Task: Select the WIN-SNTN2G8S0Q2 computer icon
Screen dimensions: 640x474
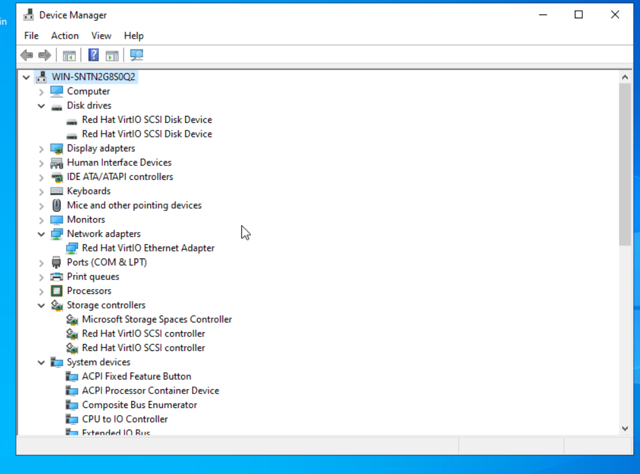Action: [x=41, y=77]
